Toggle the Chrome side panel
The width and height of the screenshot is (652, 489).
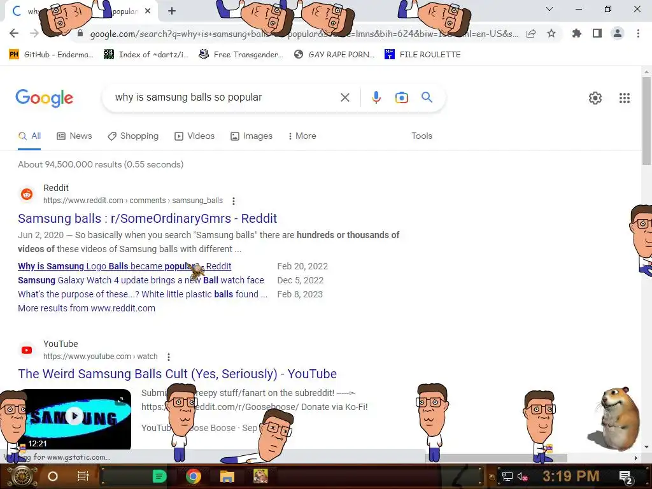click(x=597, y=33)
